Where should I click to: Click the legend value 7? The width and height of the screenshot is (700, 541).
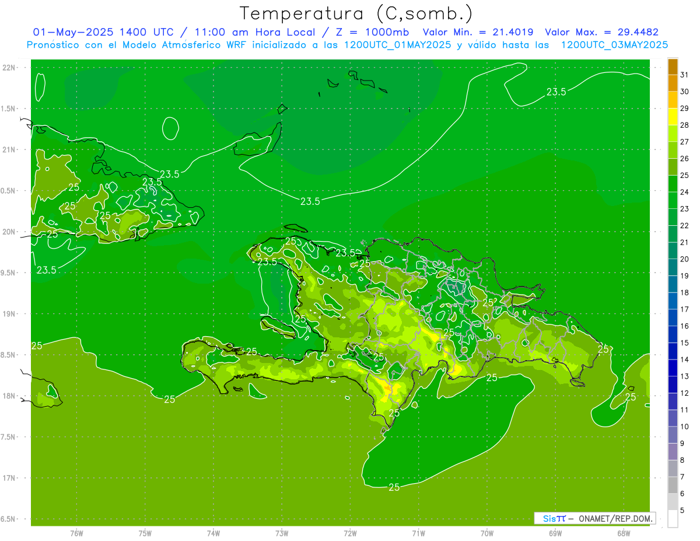(x=682, y=477)
